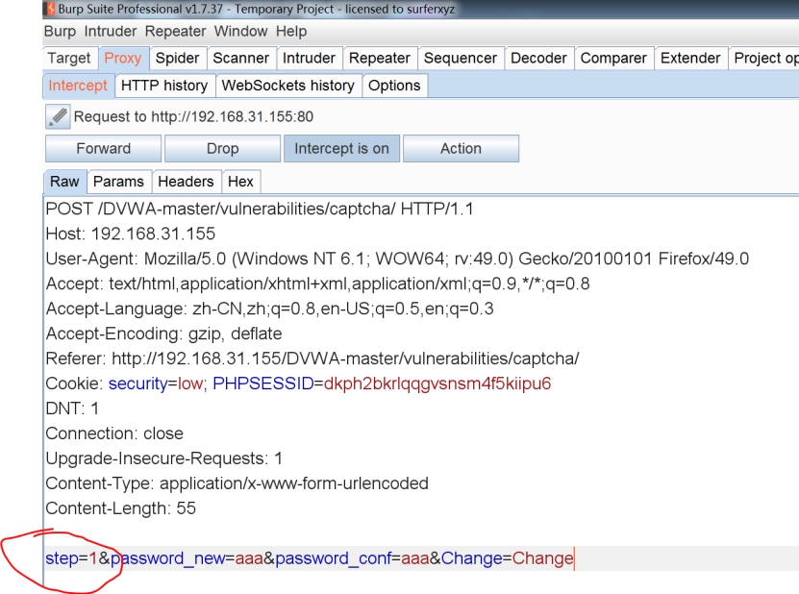
Task: Drop the intercepted request
Action: [223, 148]
